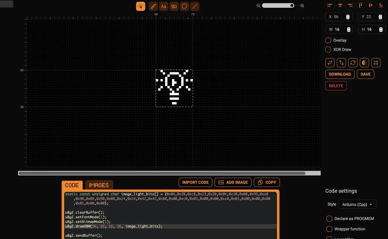Select the cursor selection tool
Viewport: 388px width, 239px height.
click(x=141, y=6)
